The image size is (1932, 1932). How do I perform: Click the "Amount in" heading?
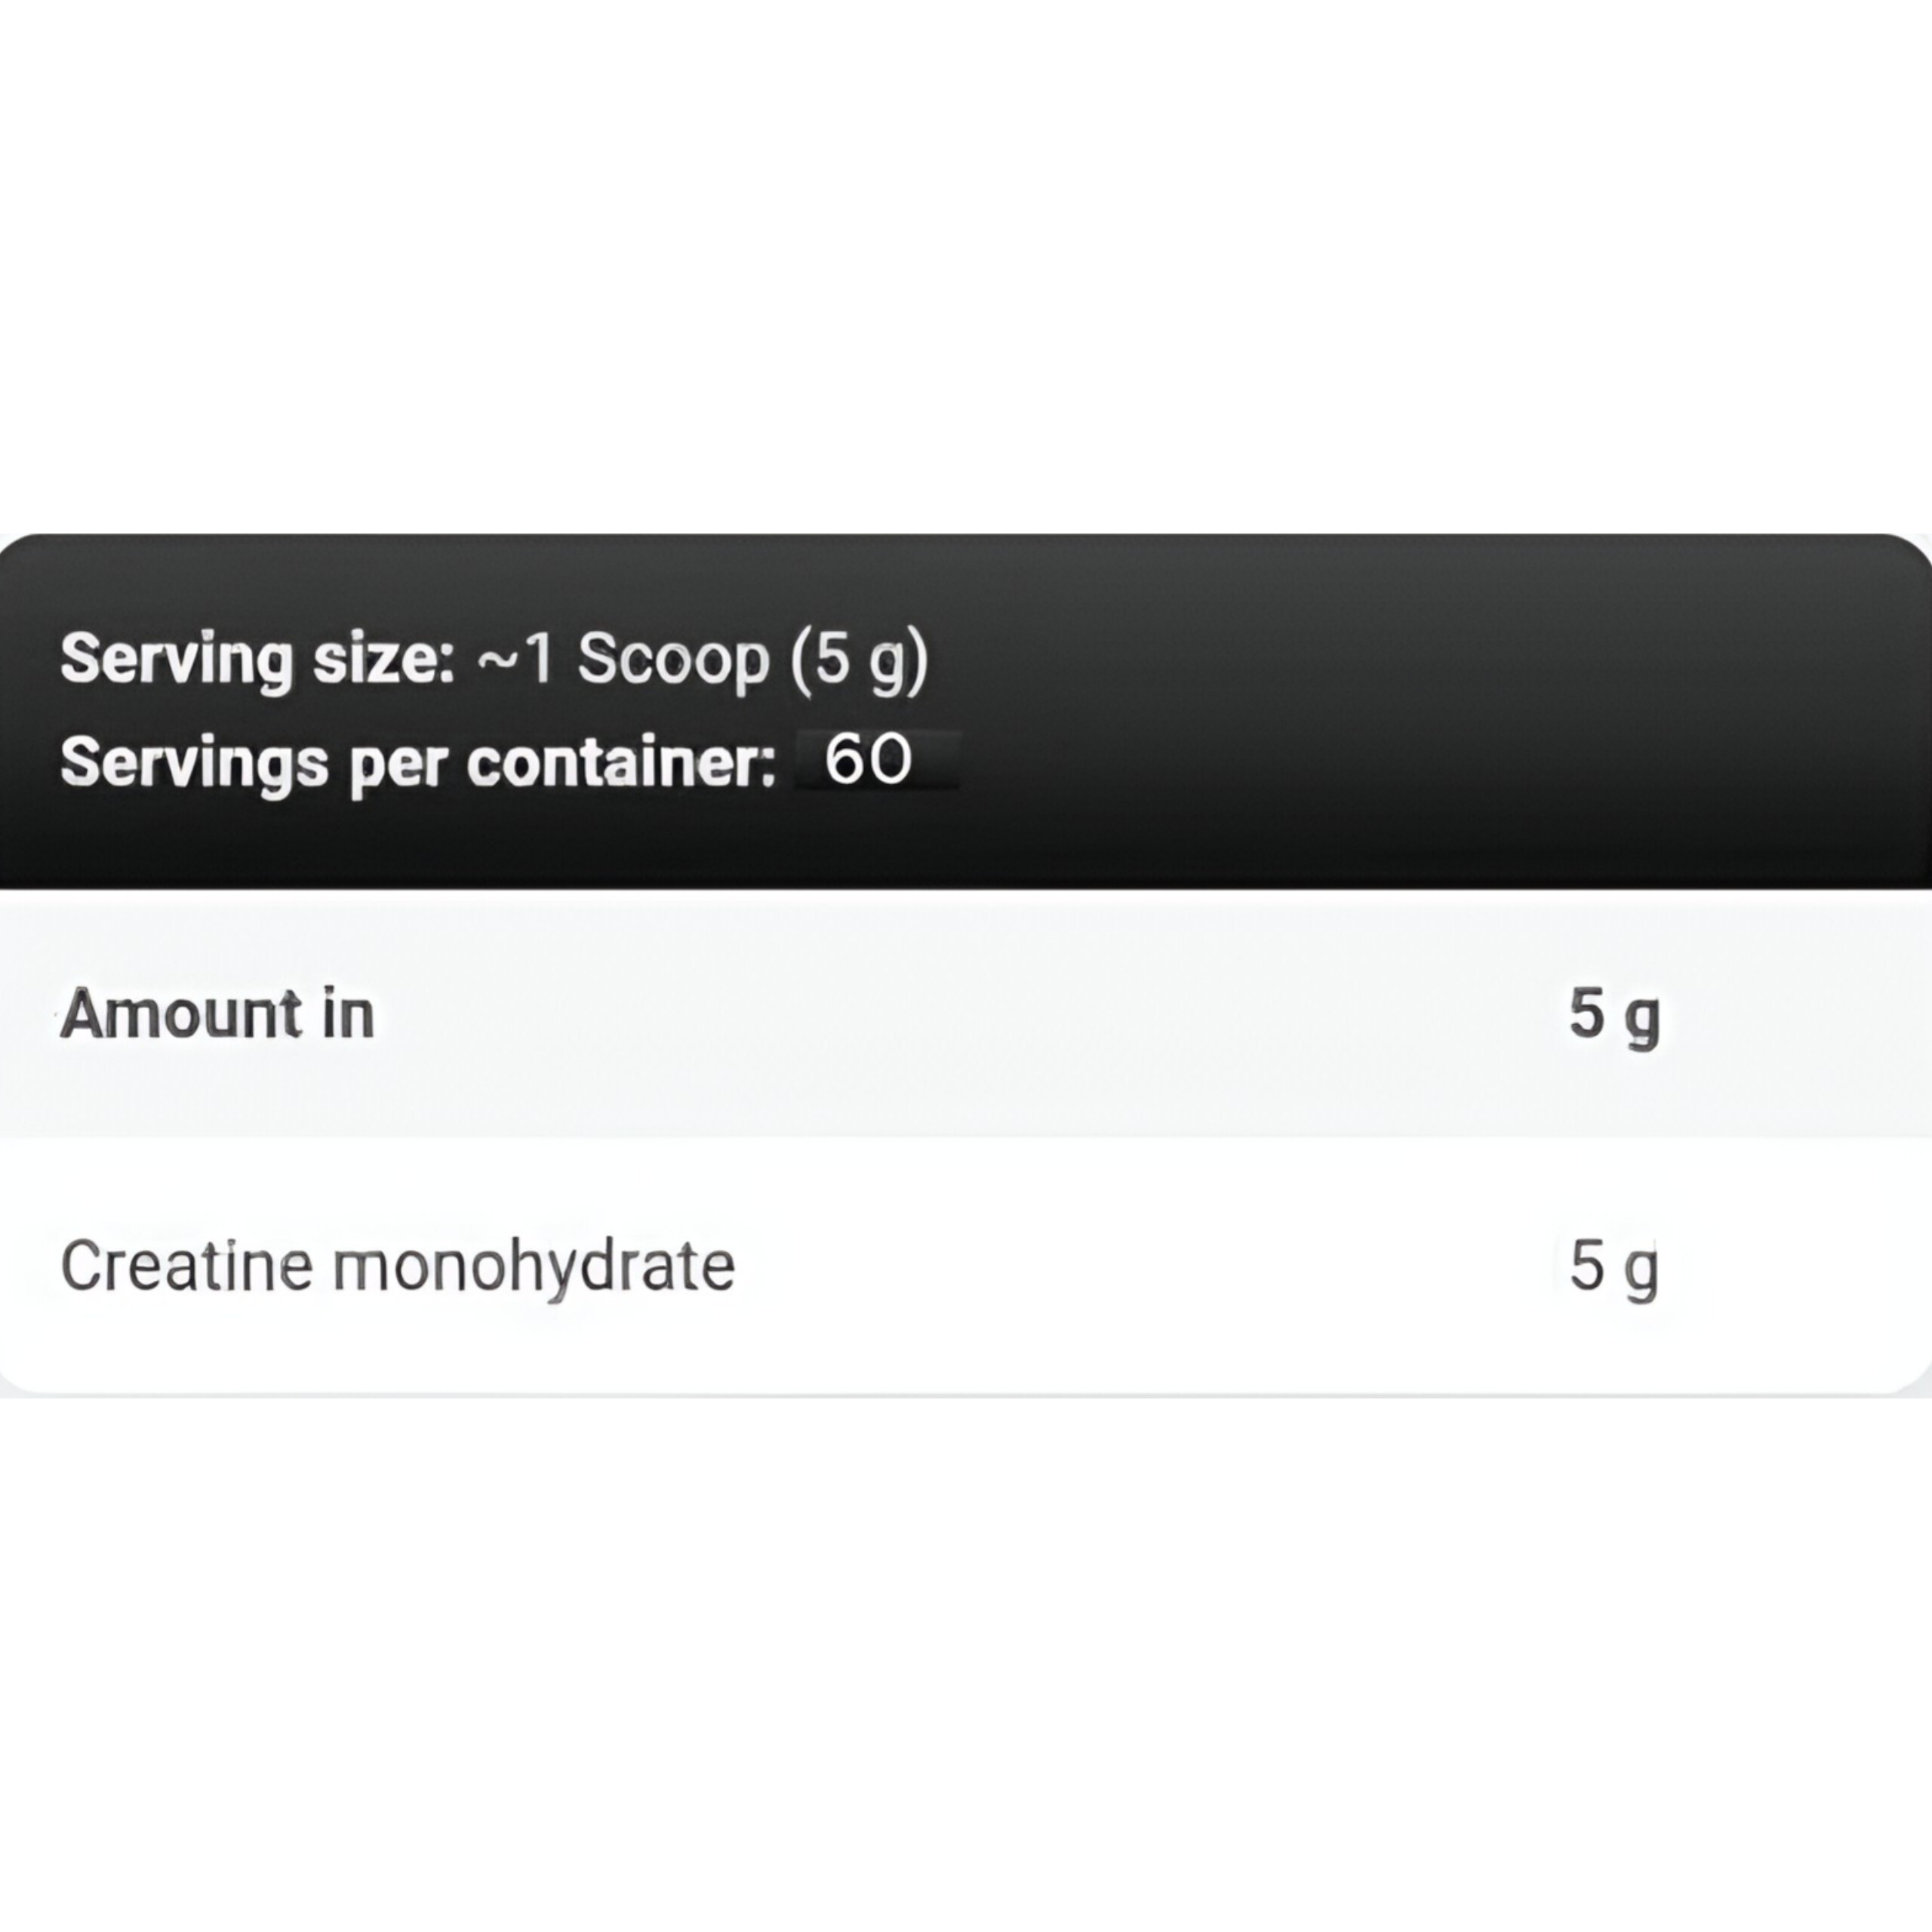click(217, 1014)
